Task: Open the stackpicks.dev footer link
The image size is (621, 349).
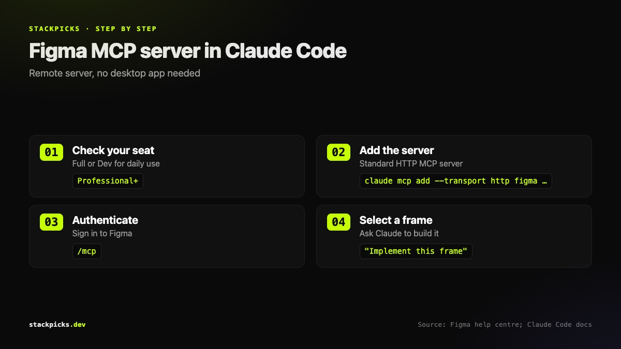Action: [57, 325]
